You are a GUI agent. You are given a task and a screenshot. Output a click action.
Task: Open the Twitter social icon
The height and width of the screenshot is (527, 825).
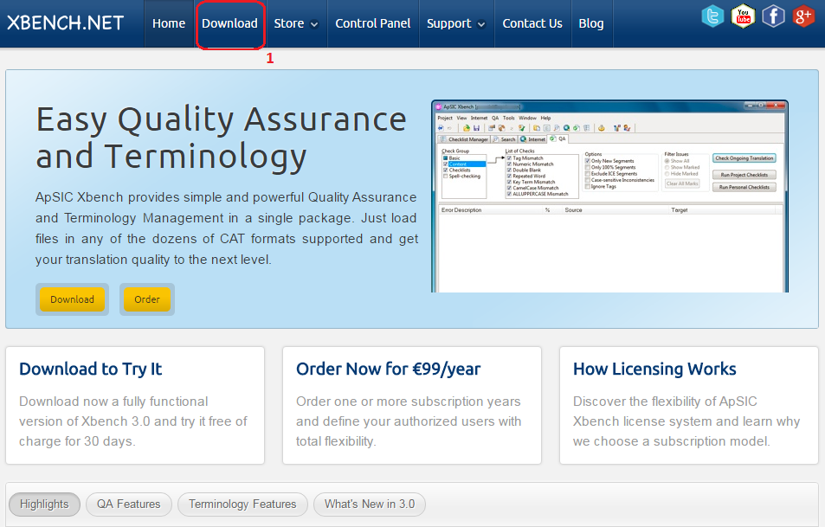[712, 16]
